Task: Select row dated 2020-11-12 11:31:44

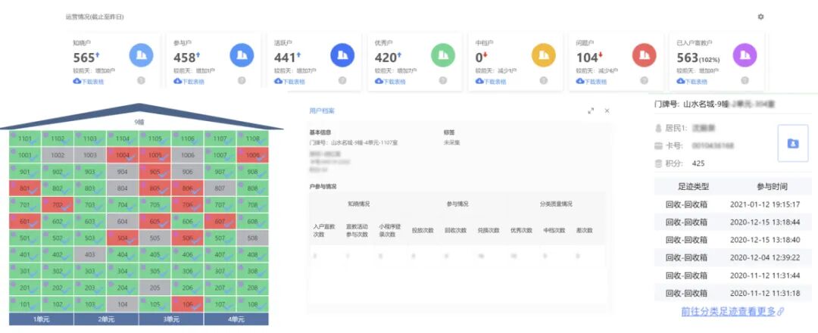Action: (x=733, y=275)
